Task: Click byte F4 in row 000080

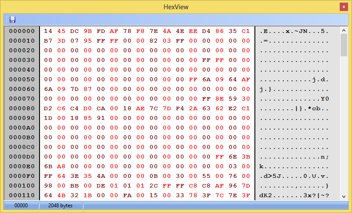Action: tap(180, 108)
